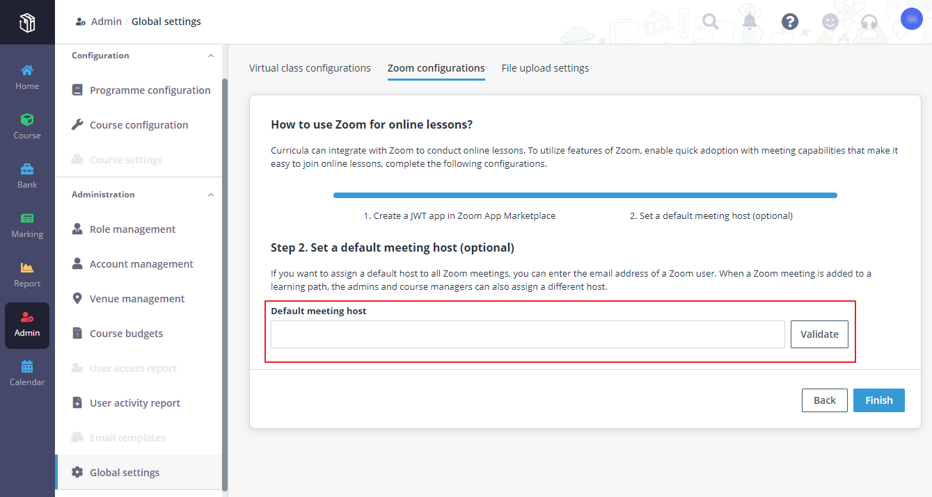This screenshot has width=932, height=497.
Task: Click the setup steps progress bar
Action: coord(585,195)
